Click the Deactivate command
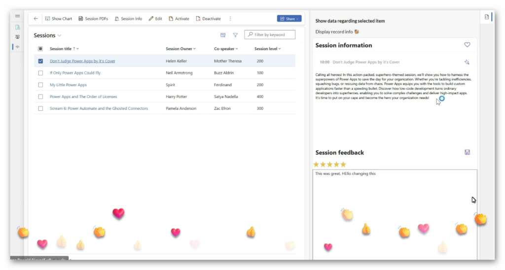The width and height of the screenshot is (505, 270). coord(209,19)
